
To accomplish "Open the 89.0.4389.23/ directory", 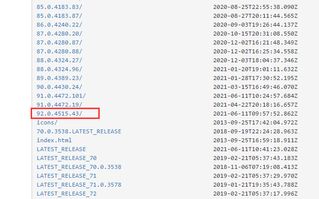I will (59, 78).
